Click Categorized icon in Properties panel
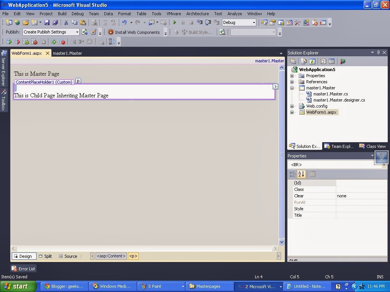The width and height of the screenshot is (390, 292). point(293,174)
